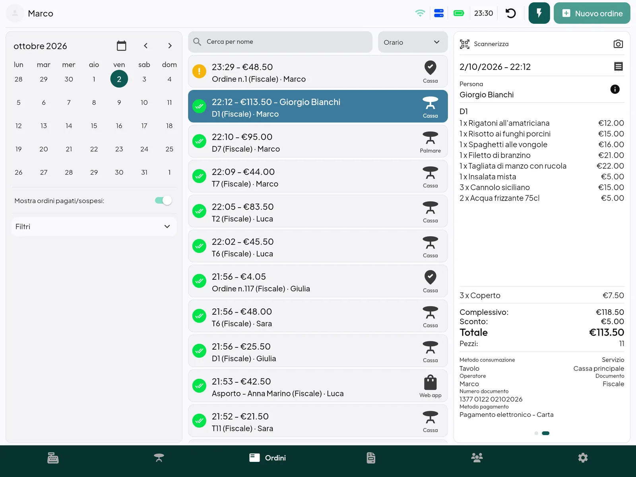This screenshot has width=636, height=477.
Task: Switch to first page indicator dot
Action: [x=536, y=433]
